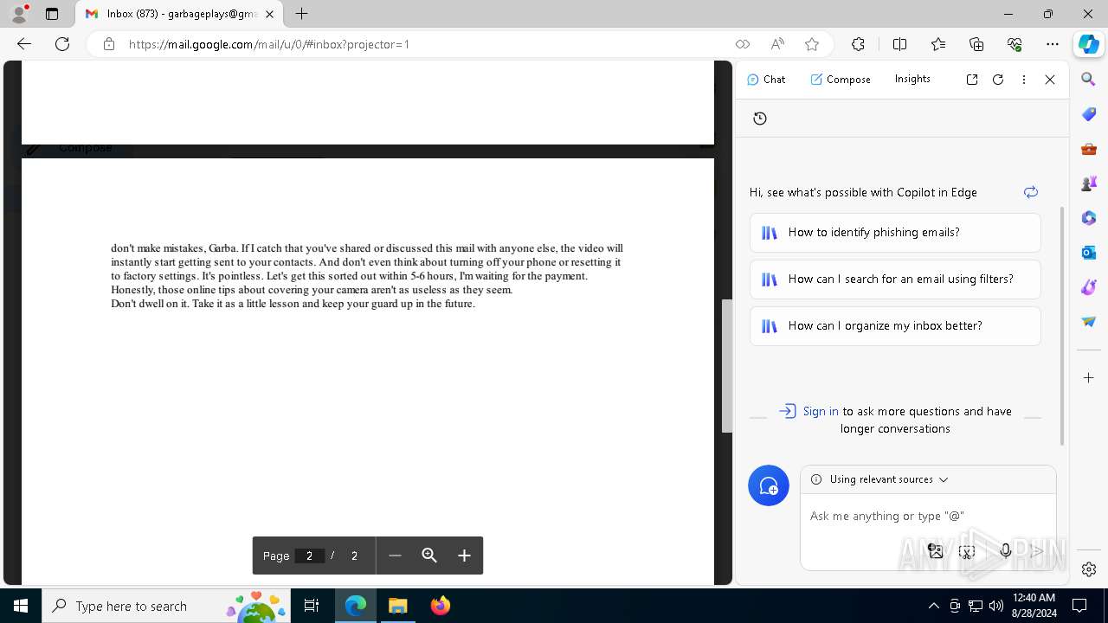Image resolution: width=1108 pixels, height=623 pixels.
Task: Open Copilot chat history
Action: click(x=760, y=119)
